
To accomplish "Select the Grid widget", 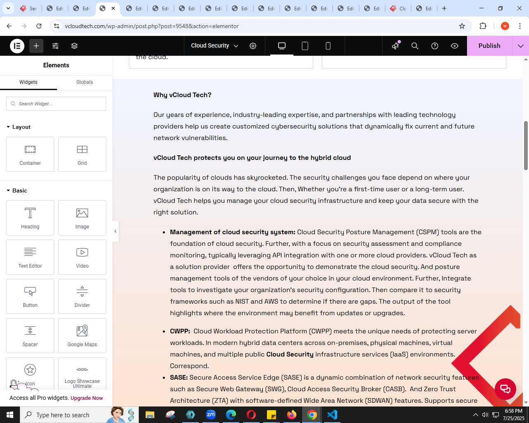I will click(x=82, y=154).
